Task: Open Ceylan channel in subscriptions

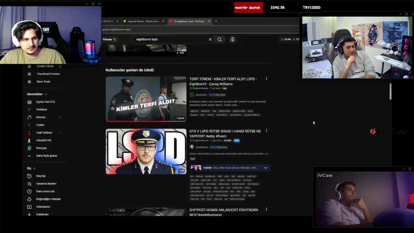Action: click(40, 125)
